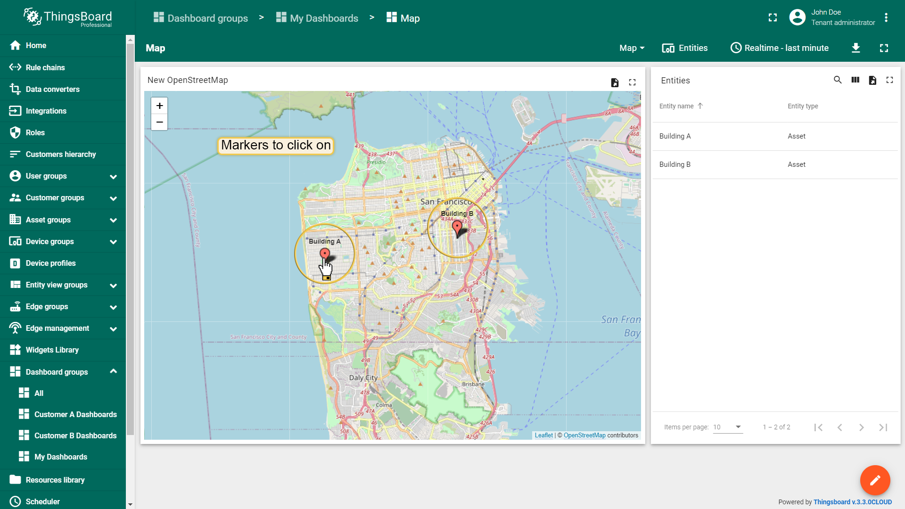The image size is (905, 509).
Task: Select the Building B table row
Action: pyautogui.click(x=775, y=164)
